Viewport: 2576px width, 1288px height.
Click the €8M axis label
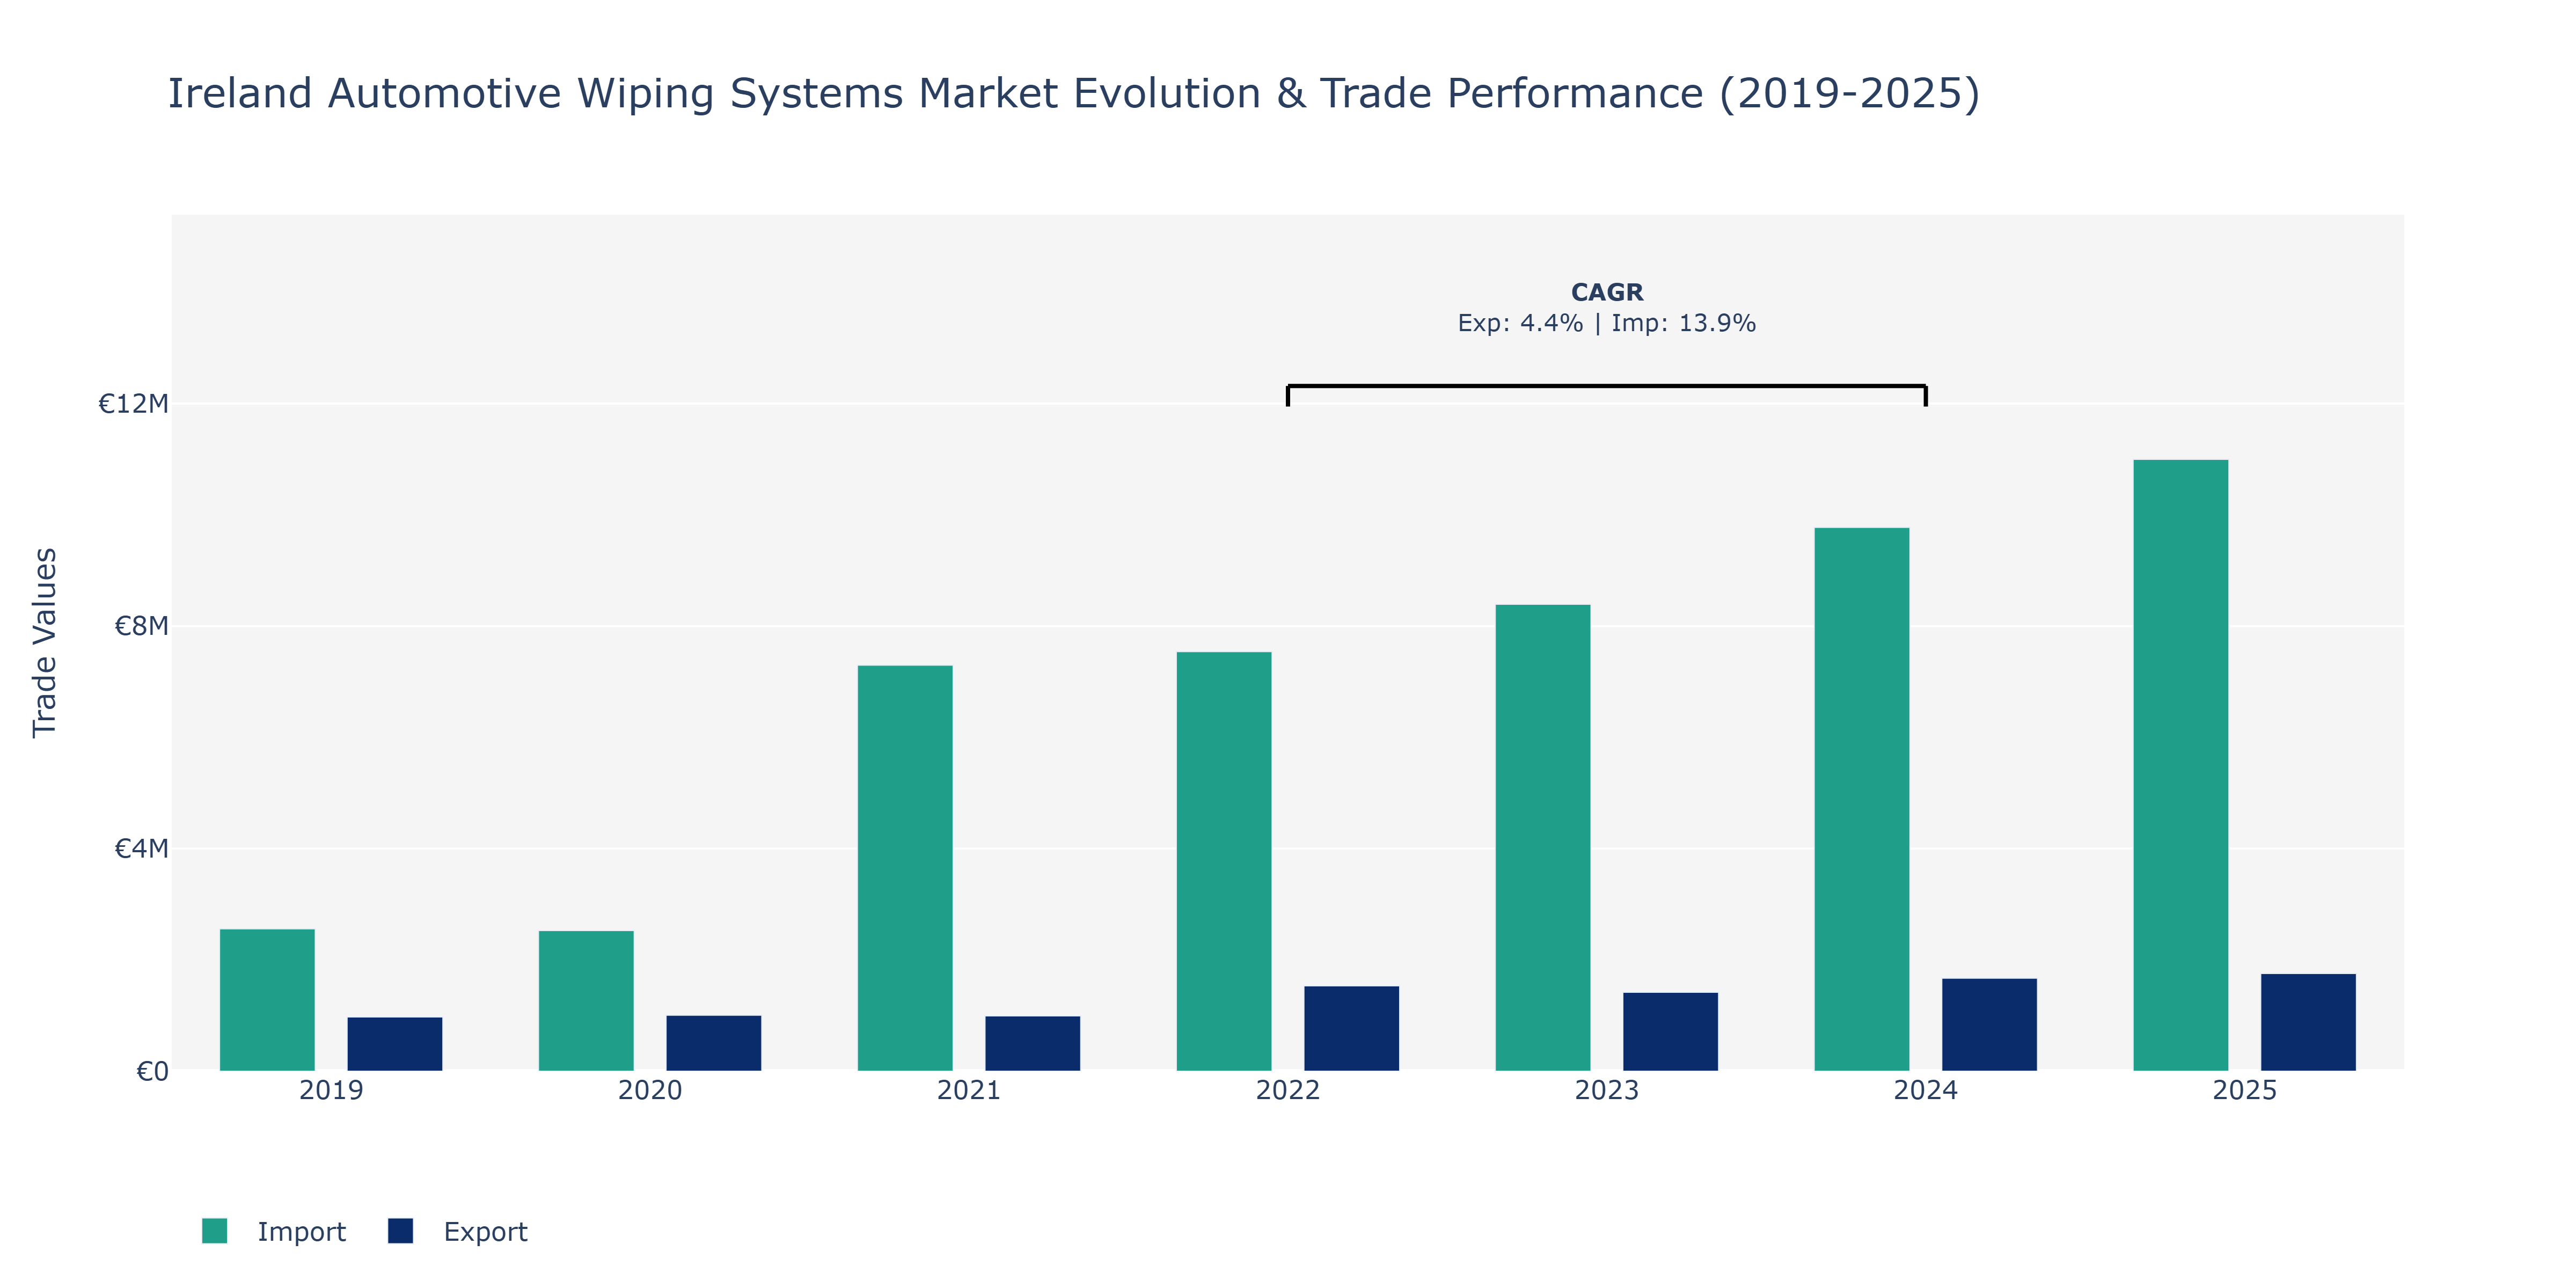[141, 626]
